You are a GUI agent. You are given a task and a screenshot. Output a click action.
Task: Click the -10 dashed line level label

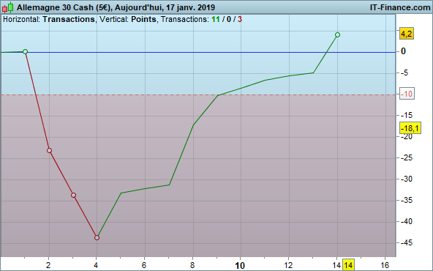point(407,94)
